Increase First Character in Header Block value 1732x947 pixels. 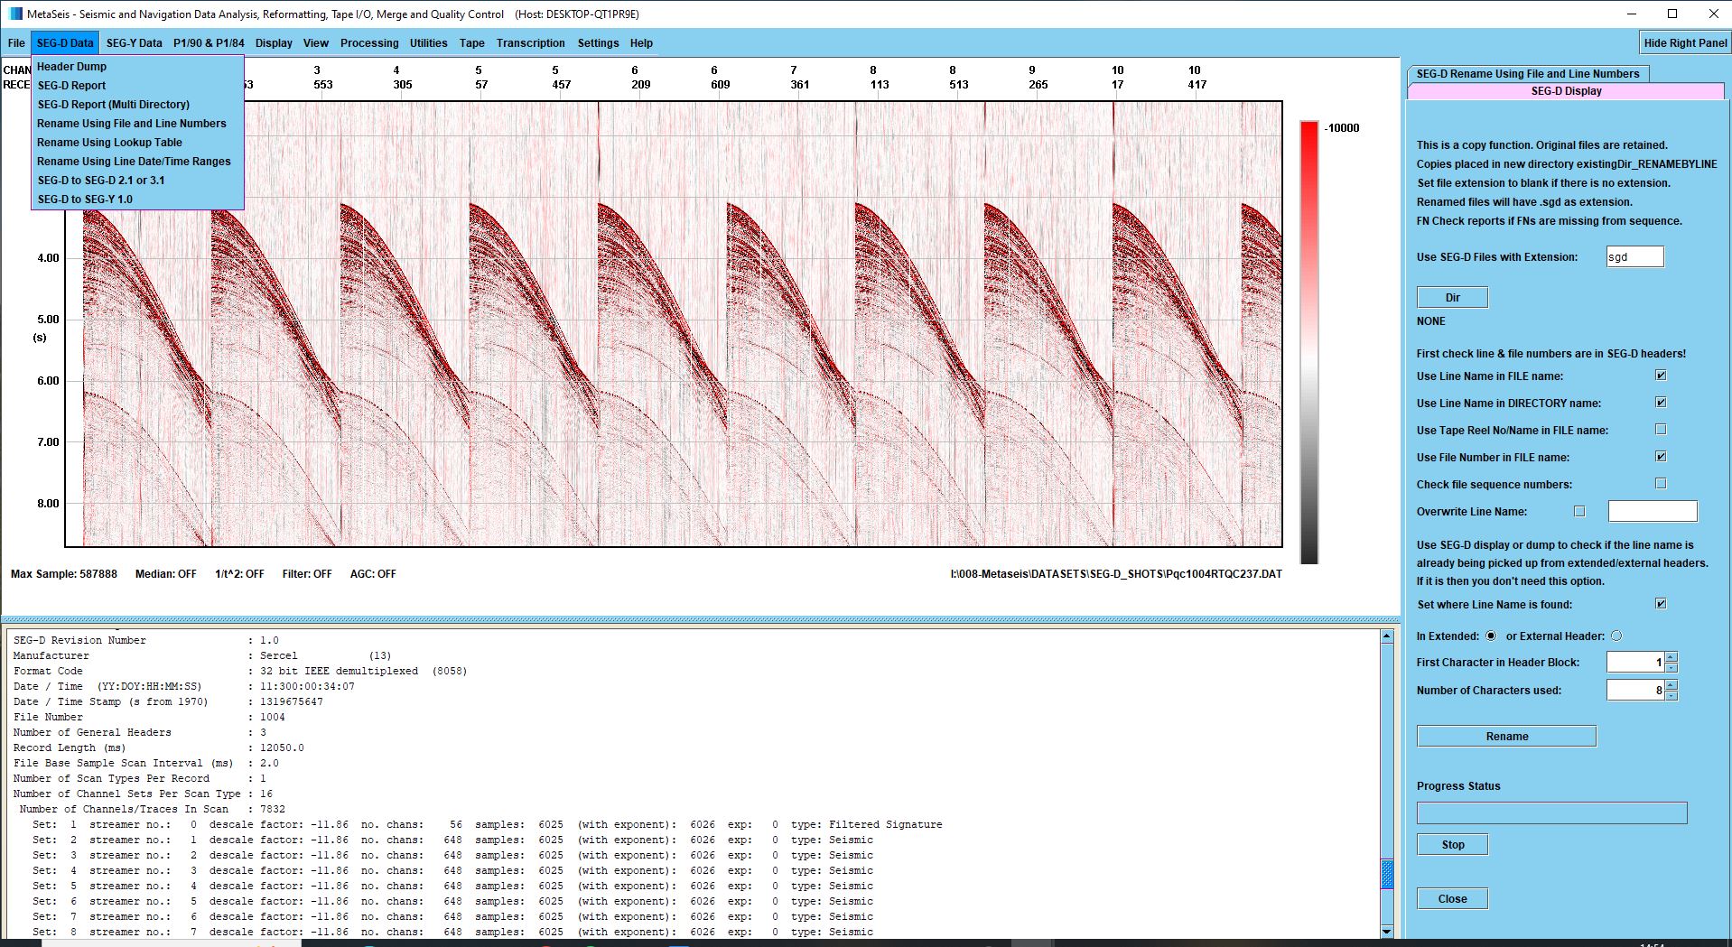[x=1671, y=657]
